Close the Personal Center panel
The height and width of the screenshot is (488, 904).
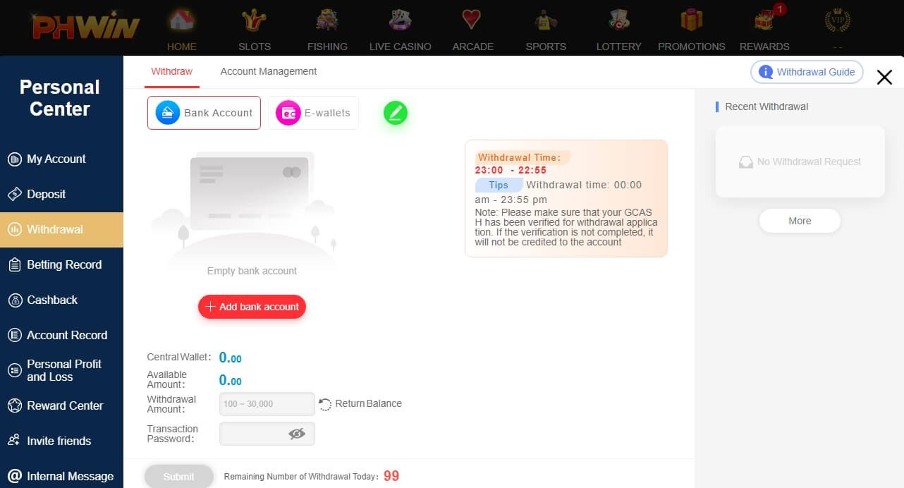click(x=884, y=78)
